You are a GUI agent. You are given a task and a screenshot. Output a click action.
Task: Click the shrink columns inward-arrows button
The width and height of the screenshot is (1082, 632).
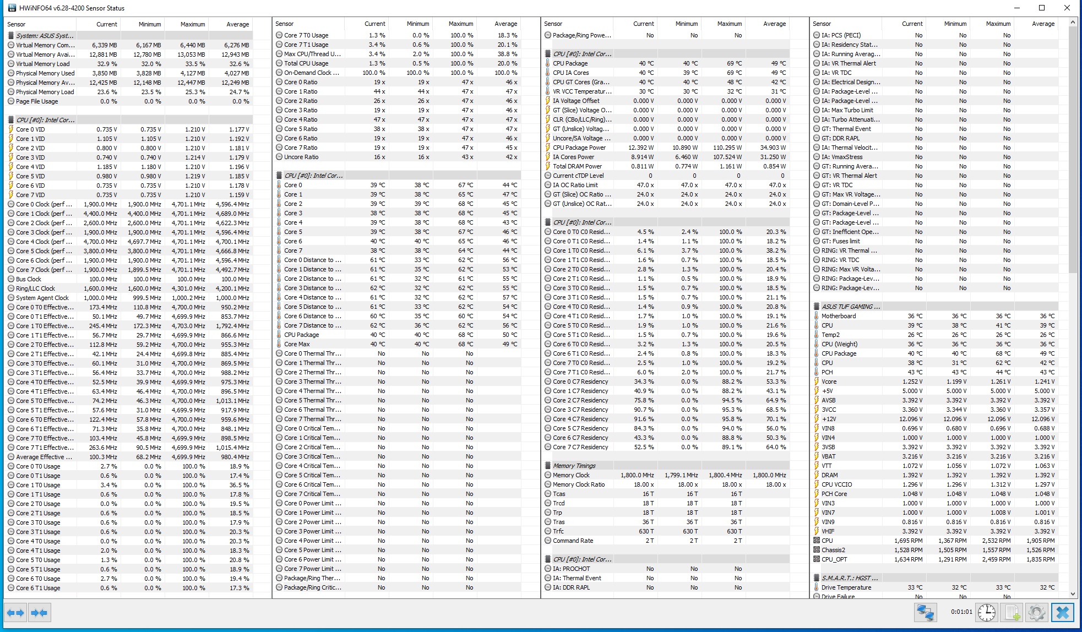coord(39,613)
